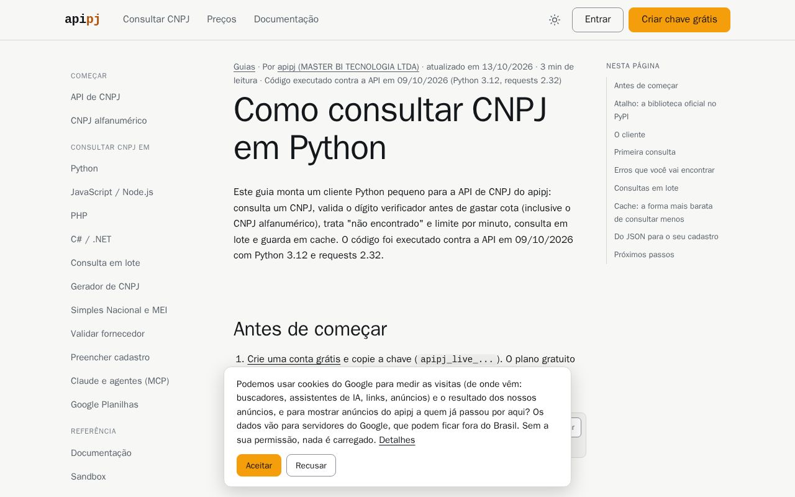Image resolution: width=795 pixels, height=497 pixels.
Task: Jump to Primeira consulta section
Action: [645, 152]
